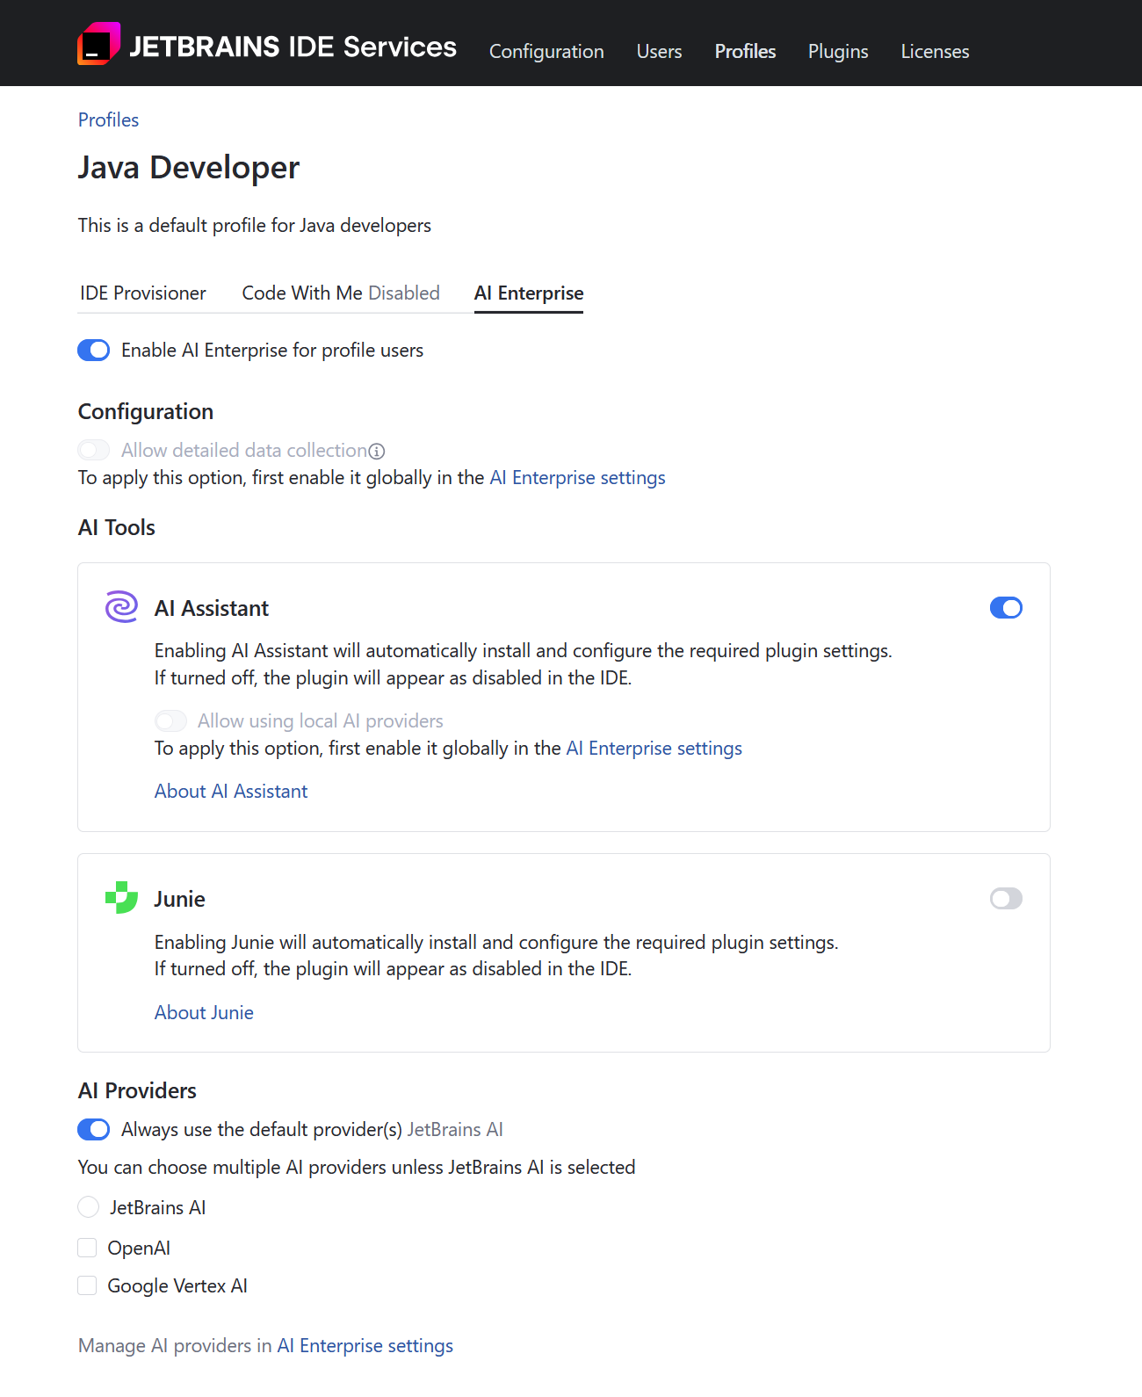Select the JetBrains AI radio button
The width and height of the screenshot is (1142, 1397).
pyautogui.click(x=88, y=1206)
